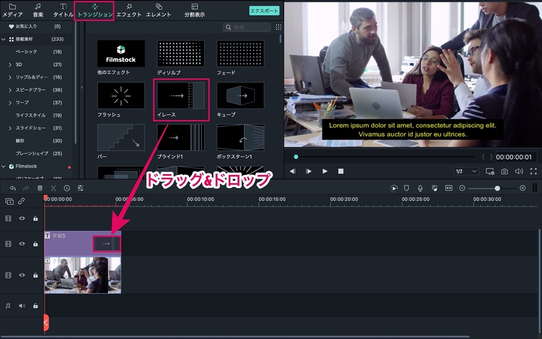This screenshot has width=542, height=339.
Task: Expand the 3D transition category
Action: pos(10,65)
